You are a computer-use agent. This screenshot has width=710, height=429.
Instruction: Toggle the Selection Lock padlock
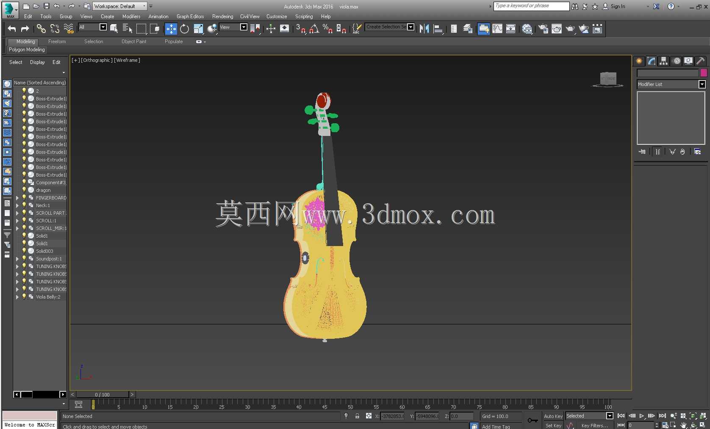pos(357,416)
